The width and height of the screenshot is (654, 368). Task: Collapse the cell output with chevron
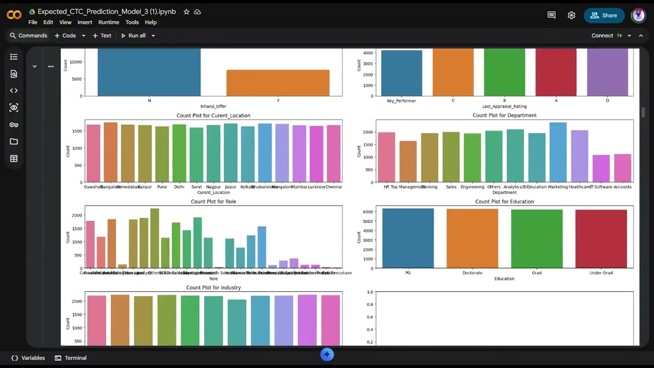tap(34, 66)
